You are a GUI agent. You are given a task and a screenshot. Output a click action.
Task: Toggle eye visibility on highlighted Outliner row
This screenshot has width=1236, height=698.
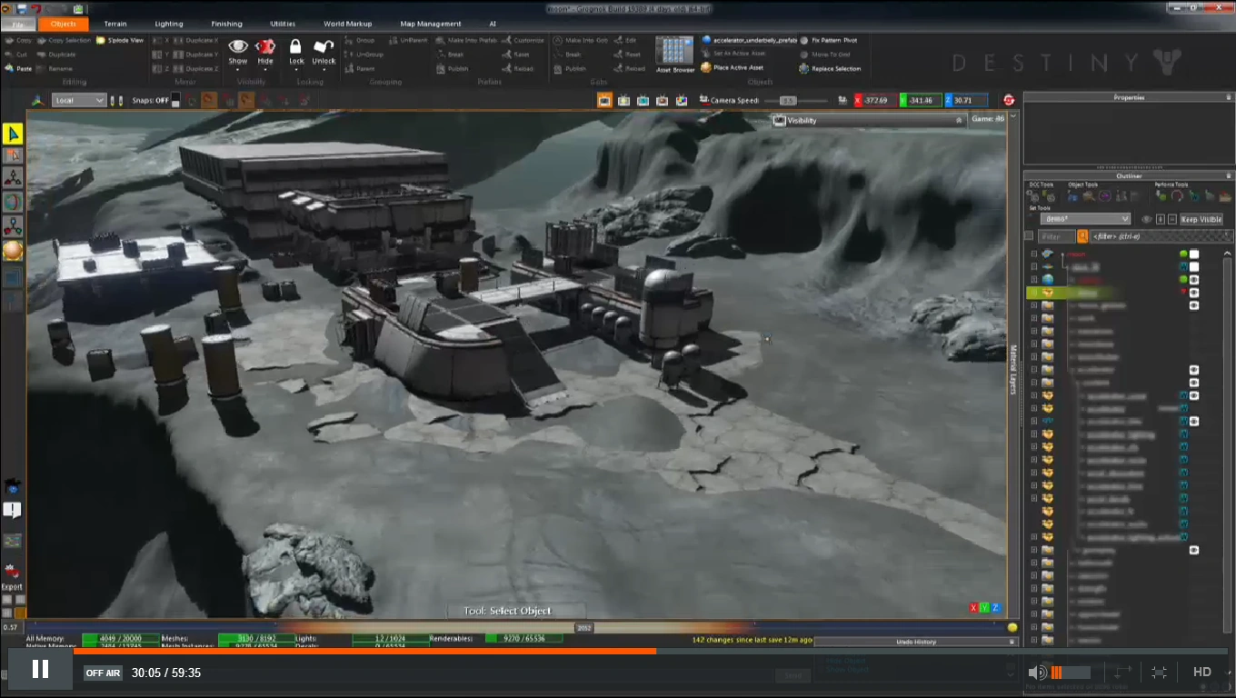point(1194,293)
